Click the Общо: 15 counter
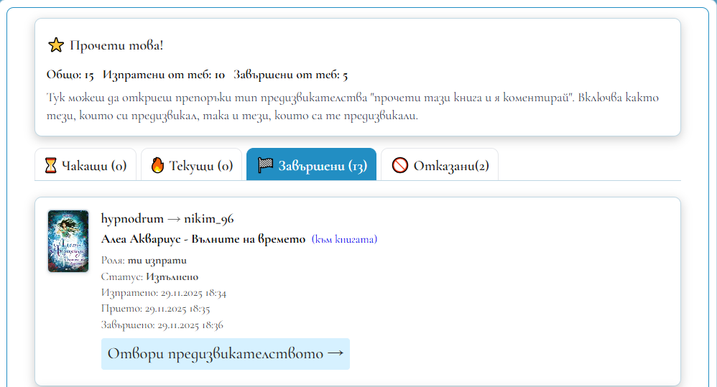Image resolution: width=717 pixels, height=387 pixels. coord(70,75)
